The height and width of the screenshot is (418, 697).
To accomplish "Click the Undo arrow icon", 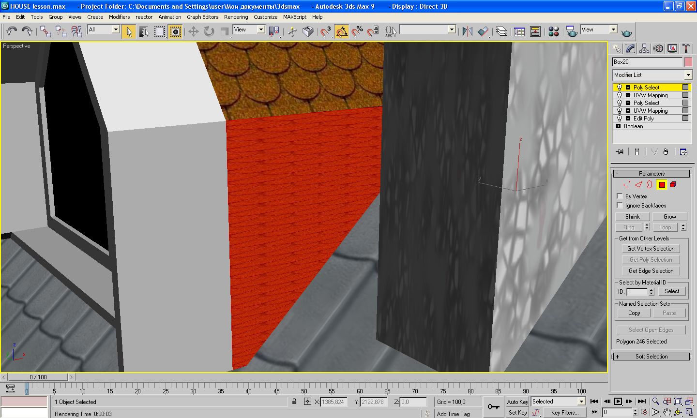I will (x=12, y=31).
